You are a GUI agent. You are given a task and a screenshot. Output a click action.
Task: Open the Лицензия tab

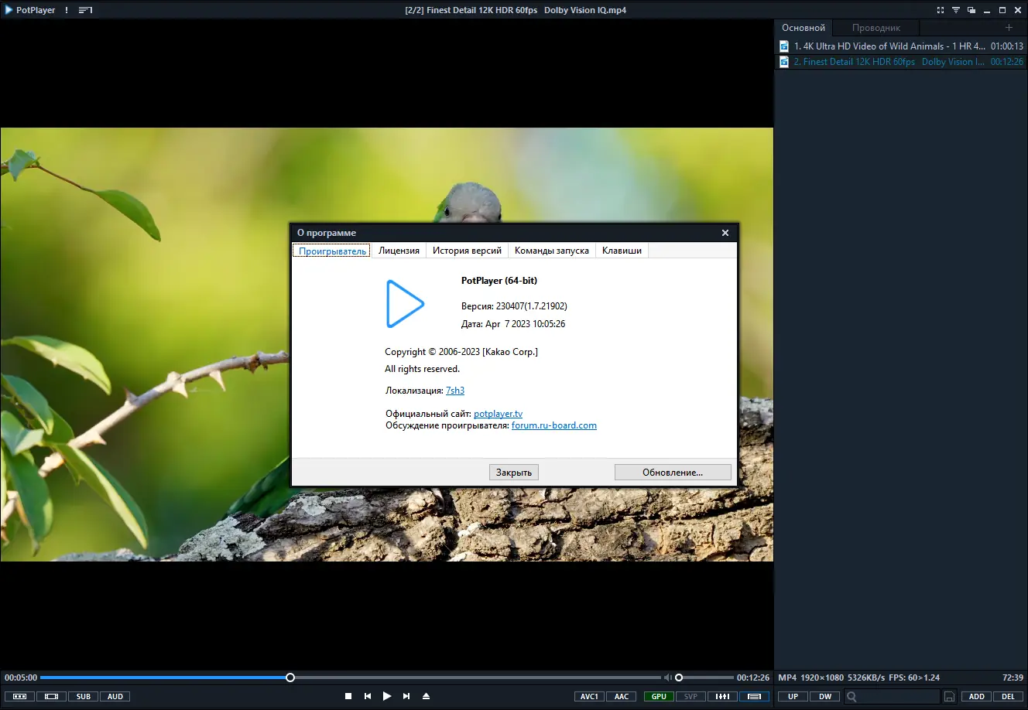399,251
